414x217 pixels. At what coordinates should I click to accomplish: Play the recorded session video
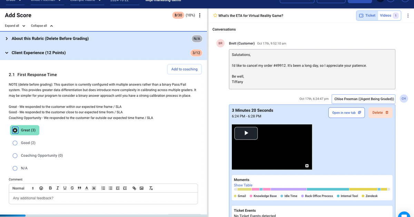pyautogui.click(x=246, y=133)
